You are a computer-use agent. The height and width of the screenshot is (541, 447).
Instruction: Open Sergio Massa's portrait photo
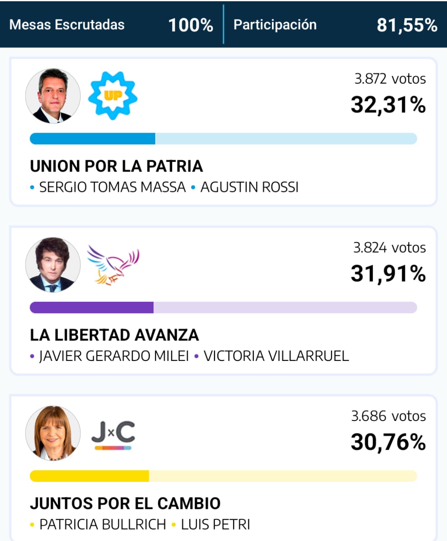[x=53, y=96]
